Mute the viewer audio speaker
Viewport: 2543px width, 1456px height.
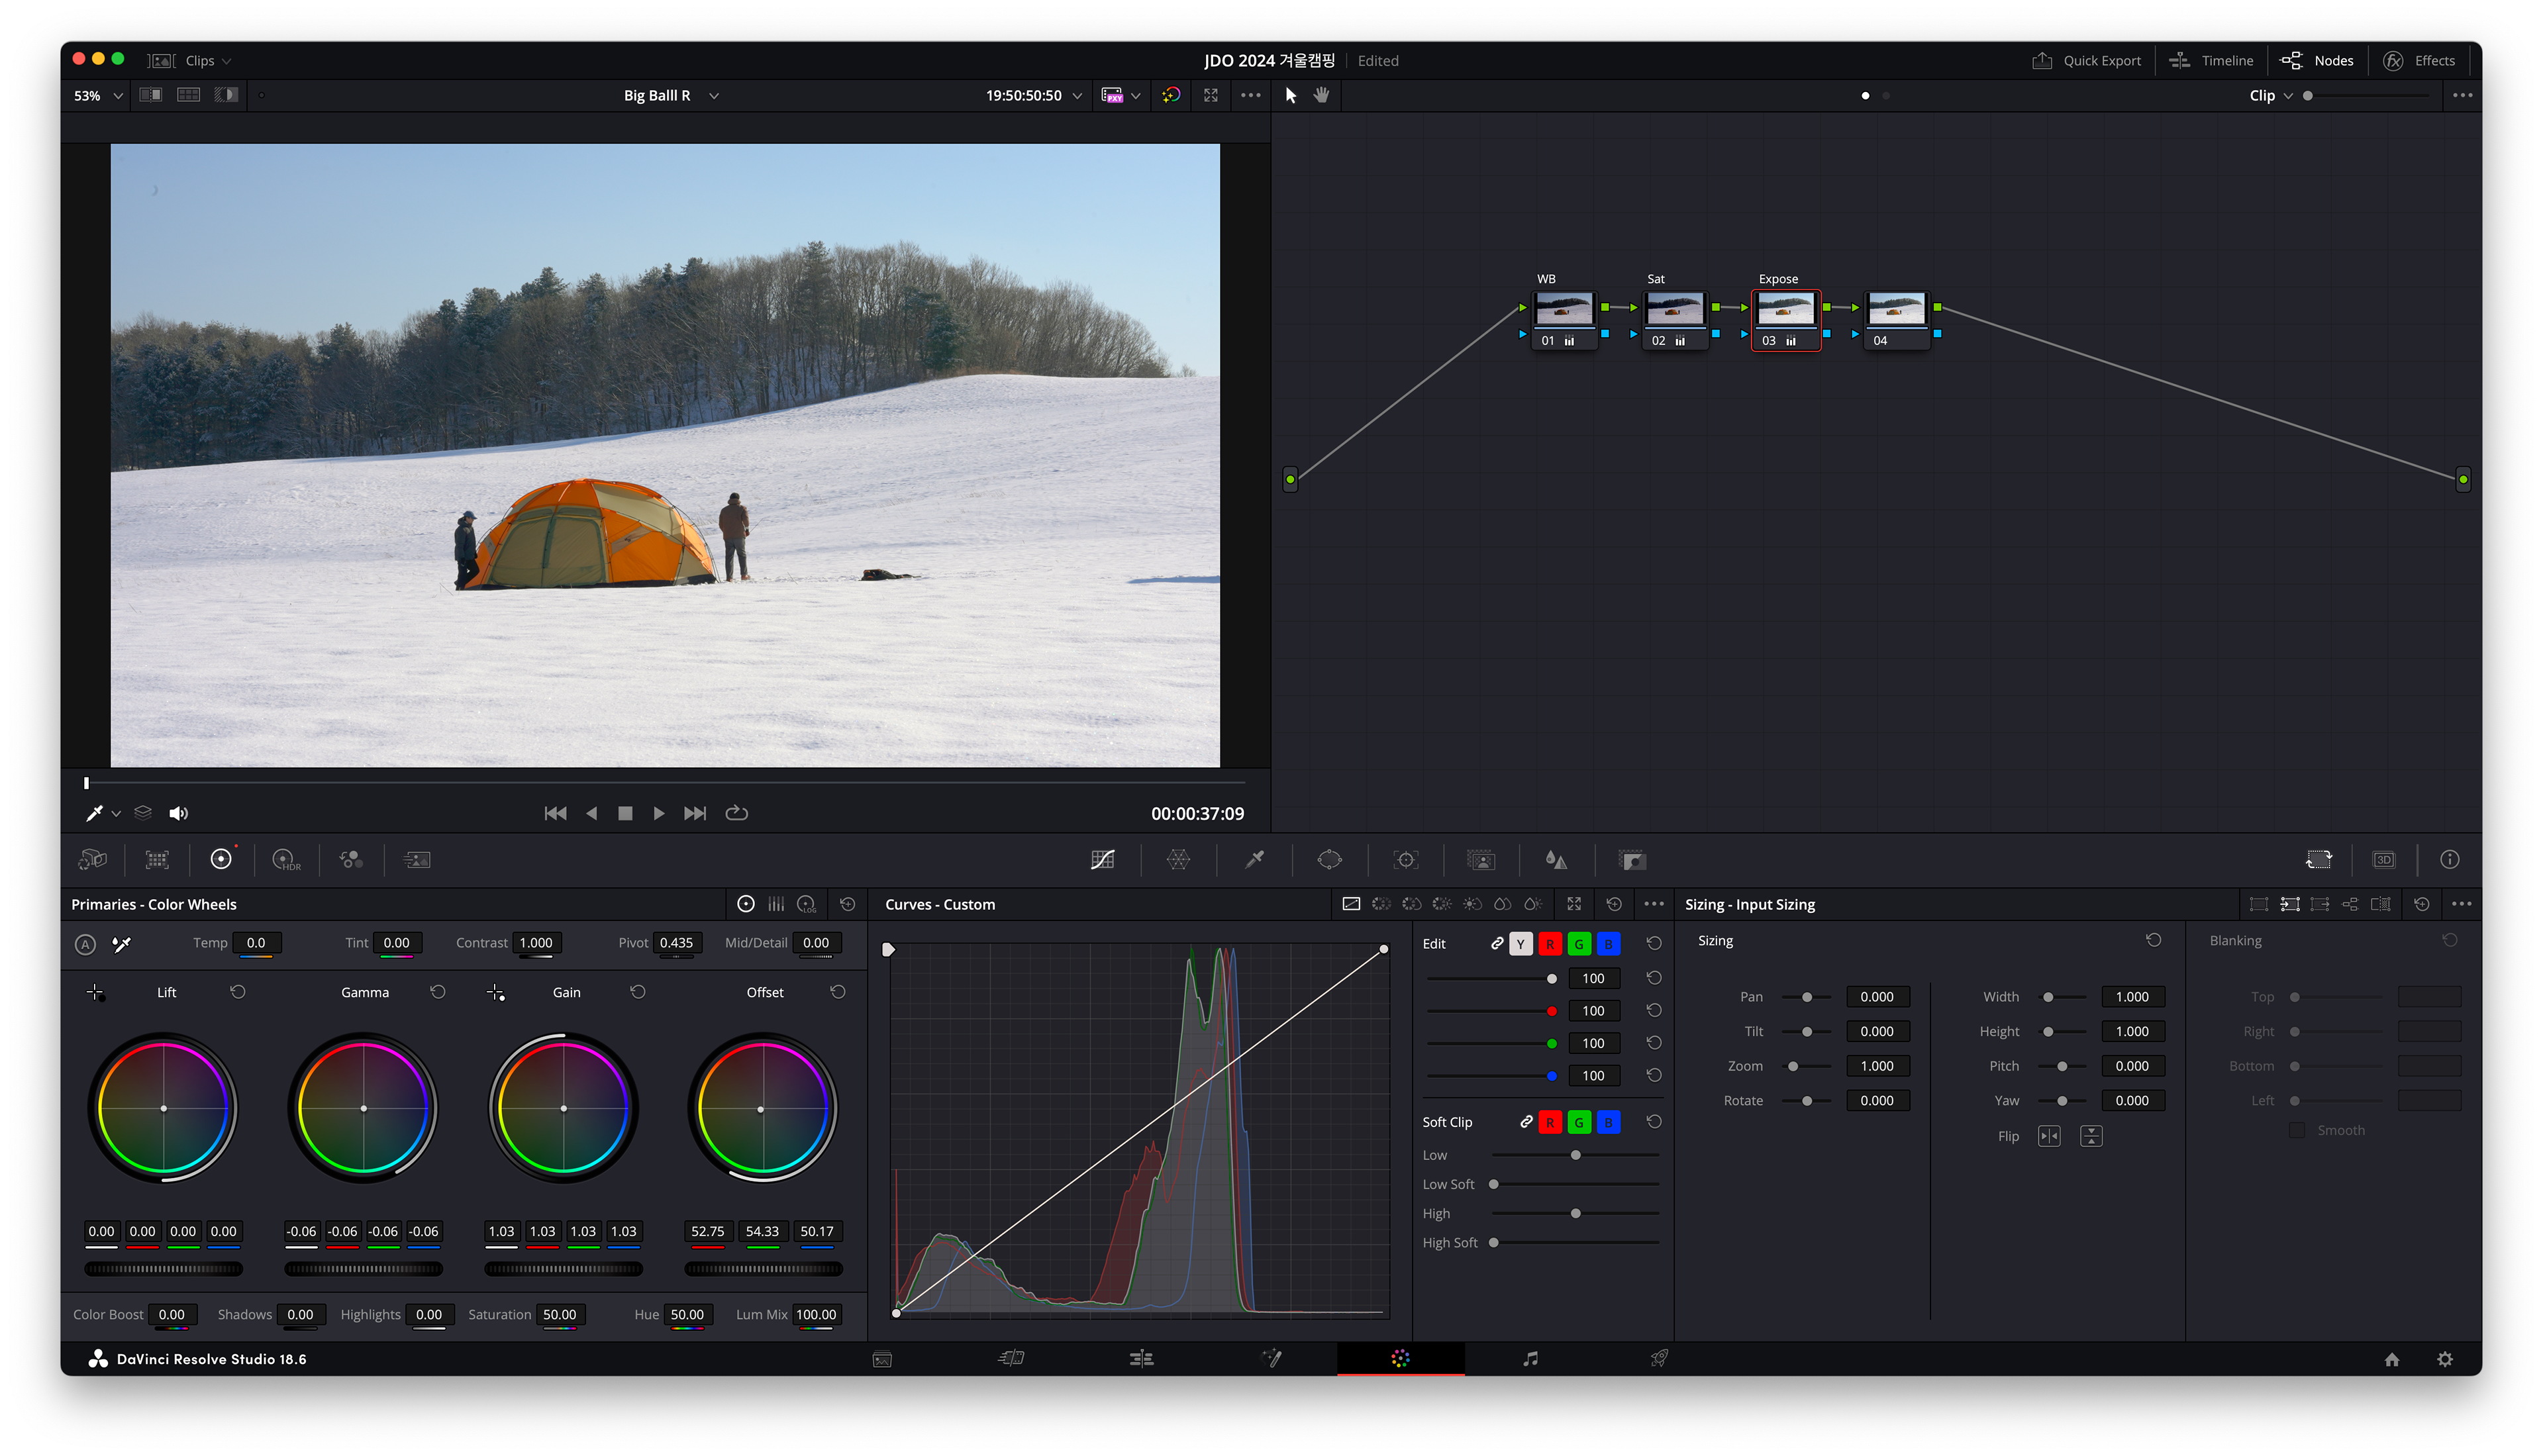(x=178, y=813)
